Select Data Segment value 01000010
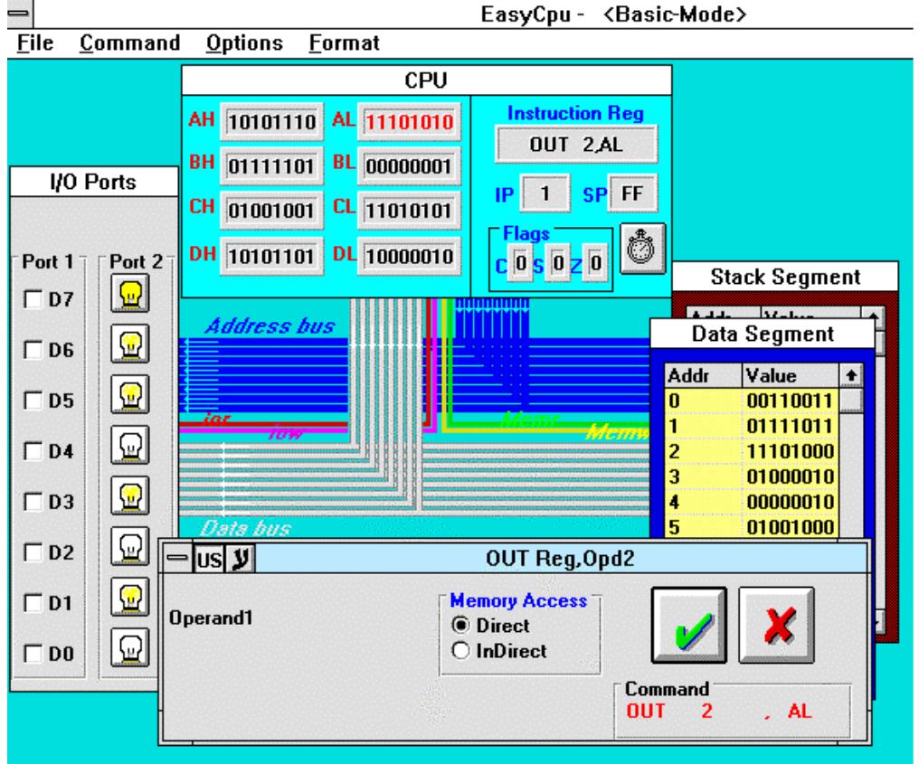The height and width of the screenshot is (764, 919). click(790, 476)
